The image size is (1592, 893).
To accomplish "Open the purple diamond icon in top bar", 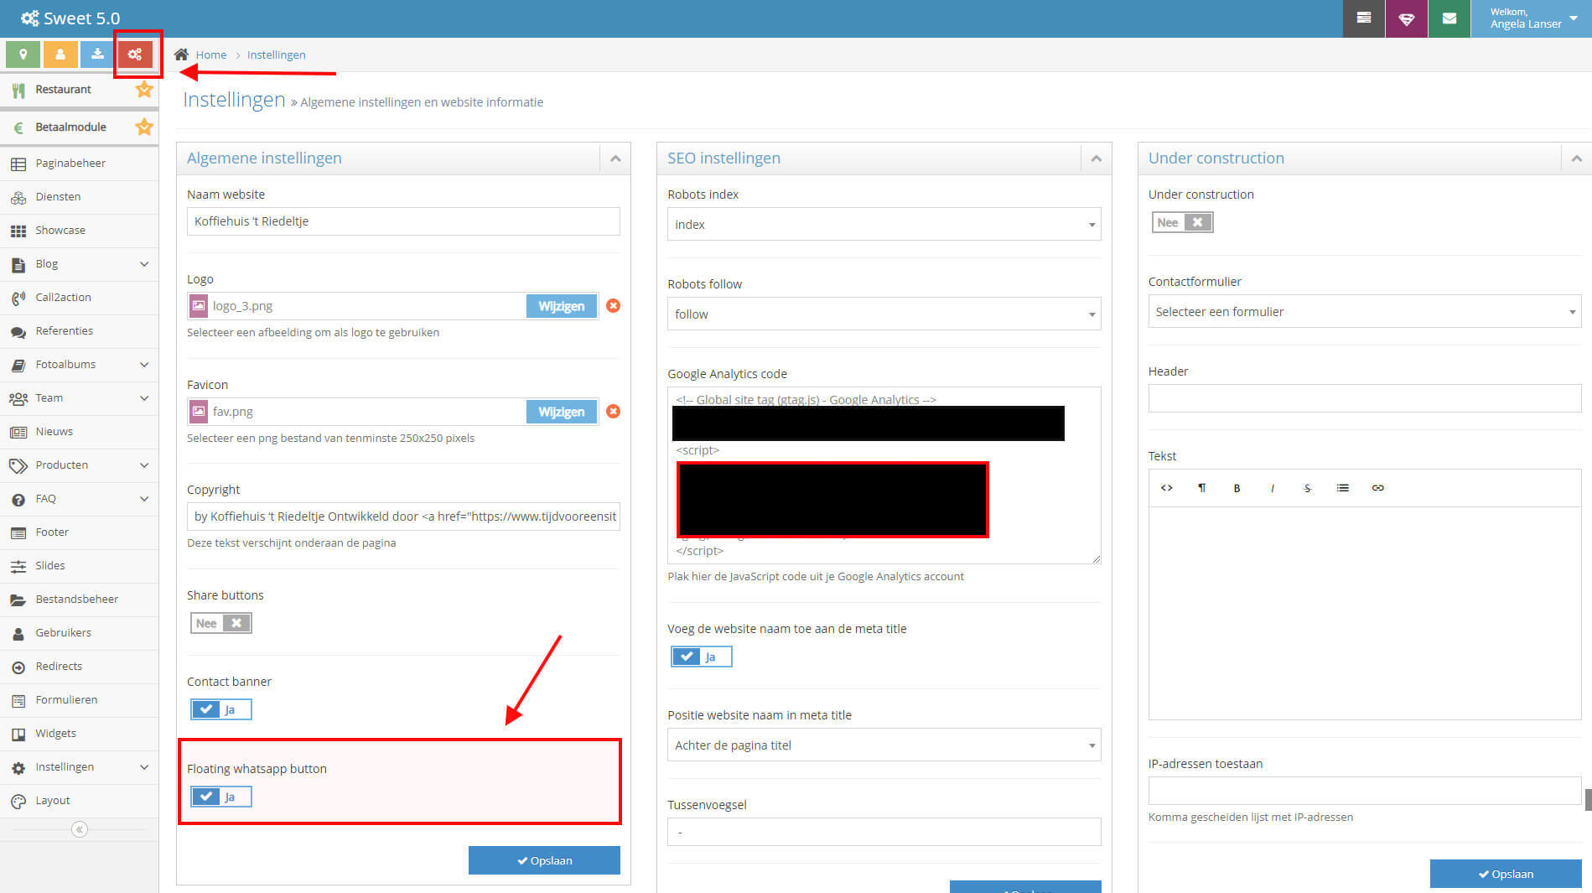I will click(x=1407, y=18).
